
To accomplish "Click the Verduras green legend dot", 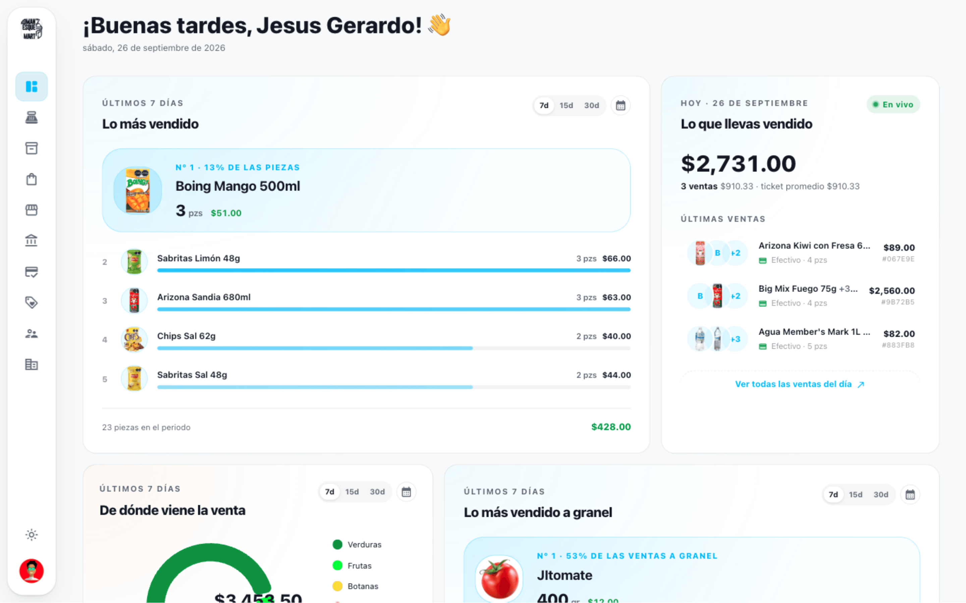I will [337, 544].
